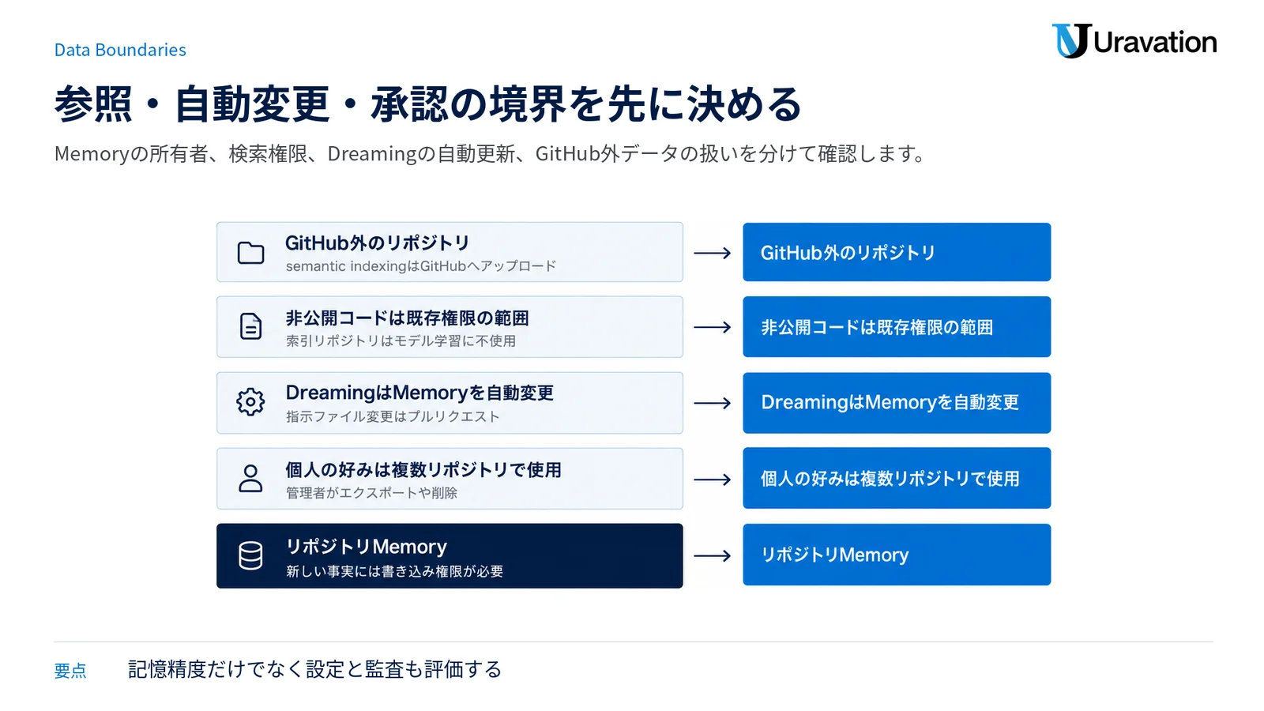The width and height of the screenshot is (1264, 711).
Task: Select the blue リポジトリMemory box
Action: pos(897,555)
